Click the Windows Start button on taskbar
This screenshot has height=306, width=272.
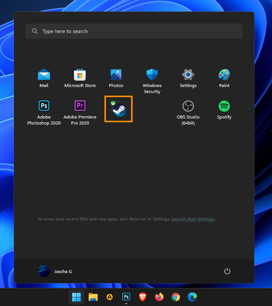coord(77,297)
